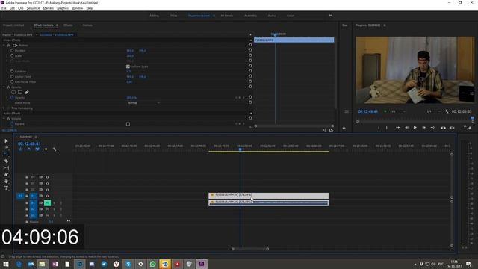
Task: Toggle timeline Snap magnet icon
Action: pyautogui.click(x=28, y=149)
